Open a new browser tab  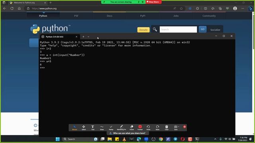(51, 3)
